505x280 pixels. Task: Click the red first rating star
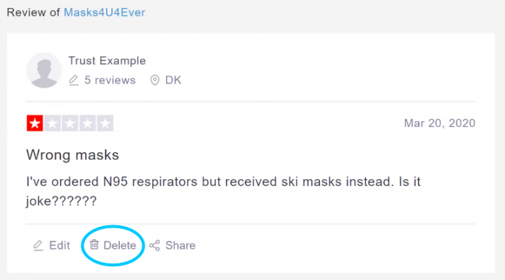(34, 124)
